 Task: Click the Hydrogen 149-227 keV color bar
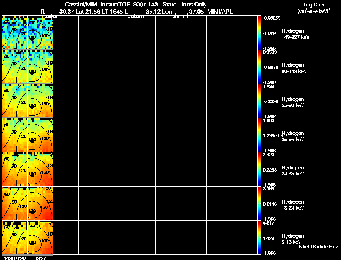(x=259, y=32)
